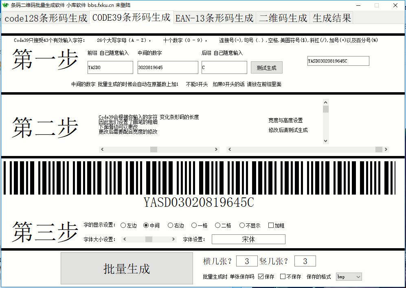
Task: Click the 测试生成 button
Action: click(x=266, y=68)
